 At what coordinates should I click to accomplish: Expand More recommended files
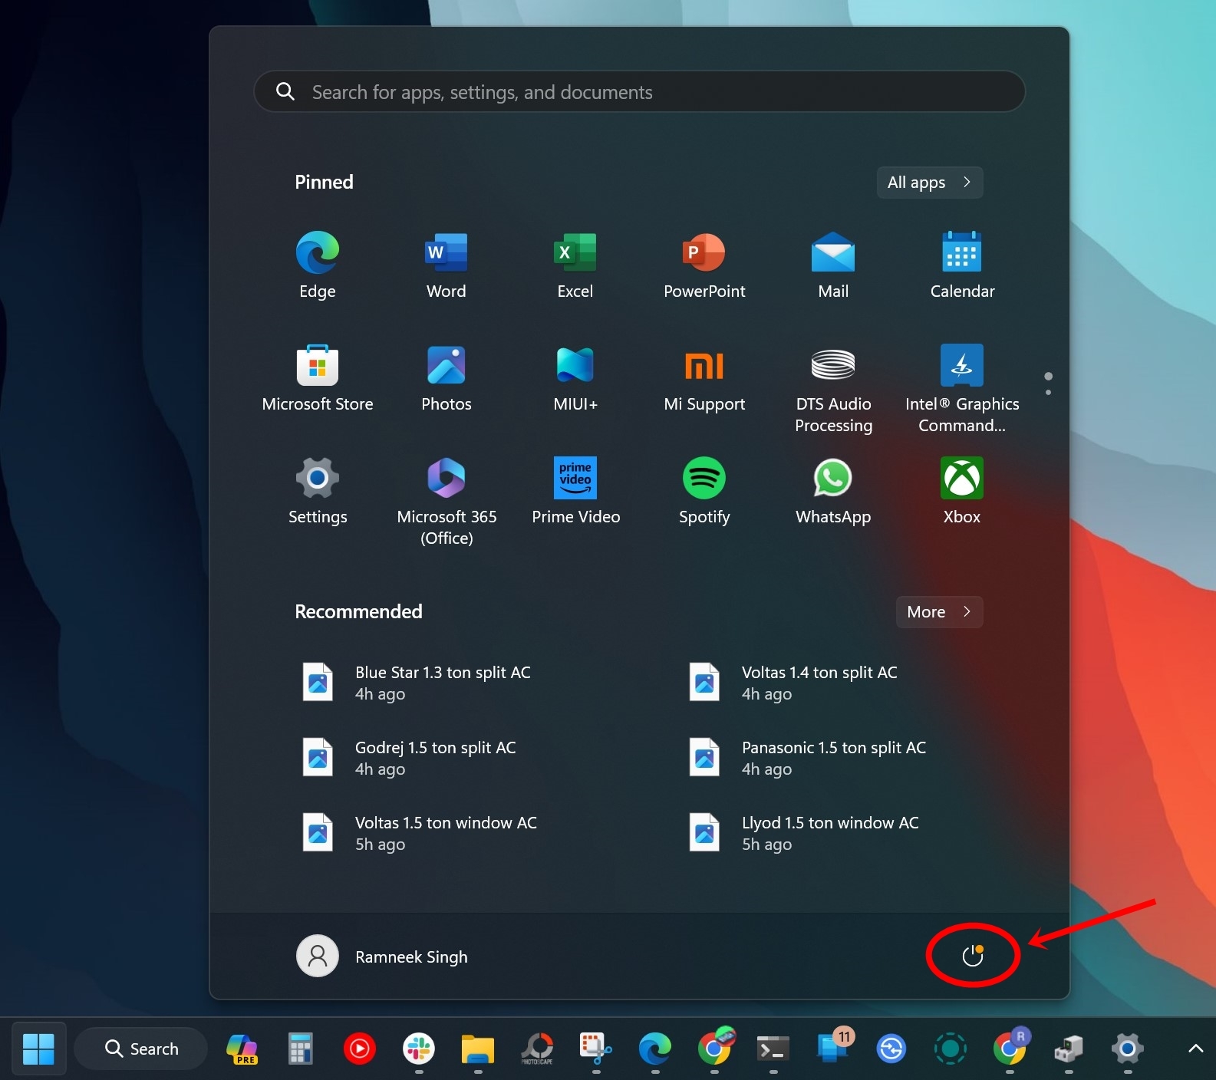coord(938,612)
